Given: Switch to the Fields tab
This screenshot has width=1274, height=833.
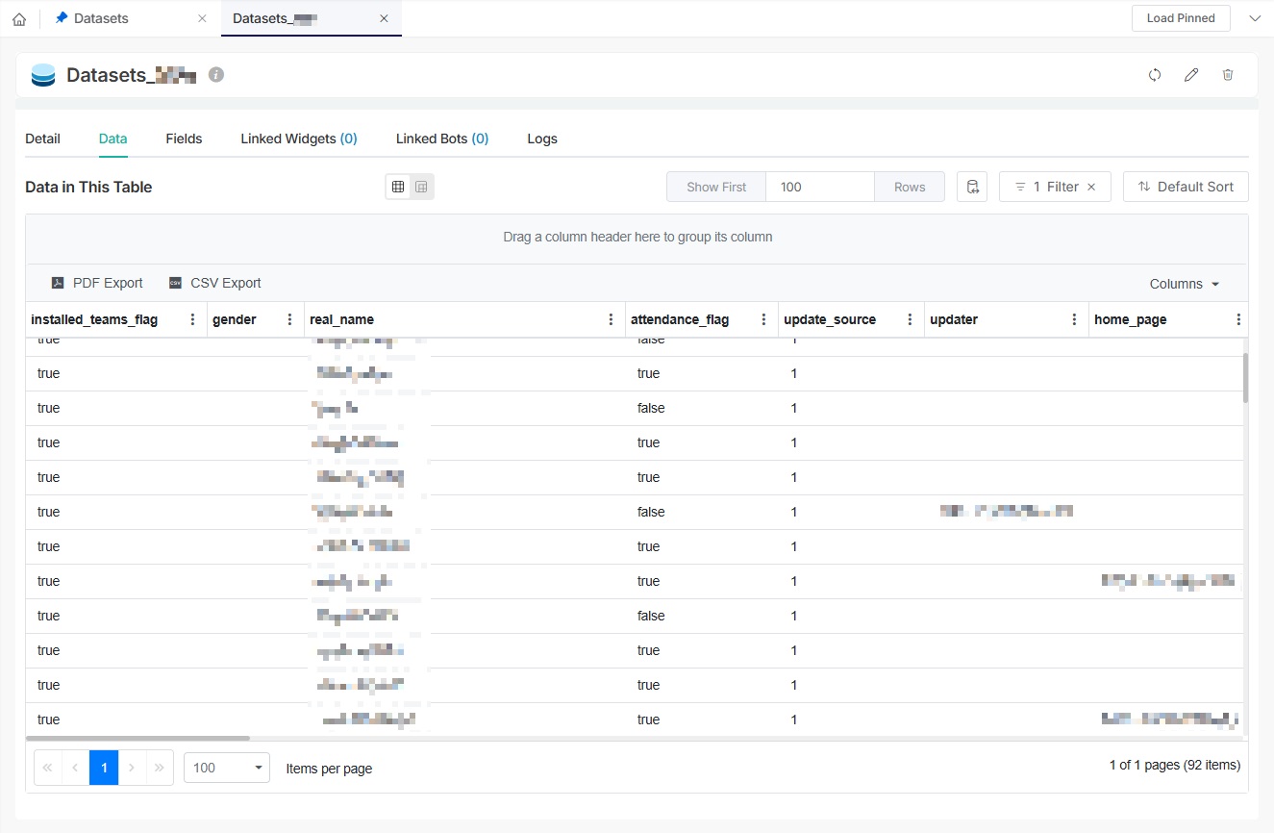Looking at the screenshot, I should click(184, 139).
